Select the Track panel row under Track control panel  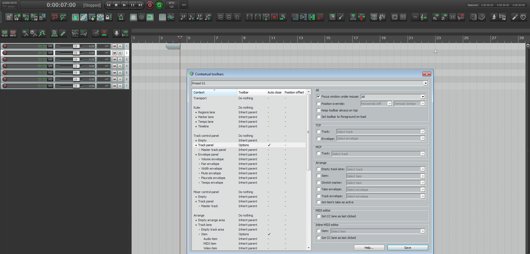click(x=206, y=145)
